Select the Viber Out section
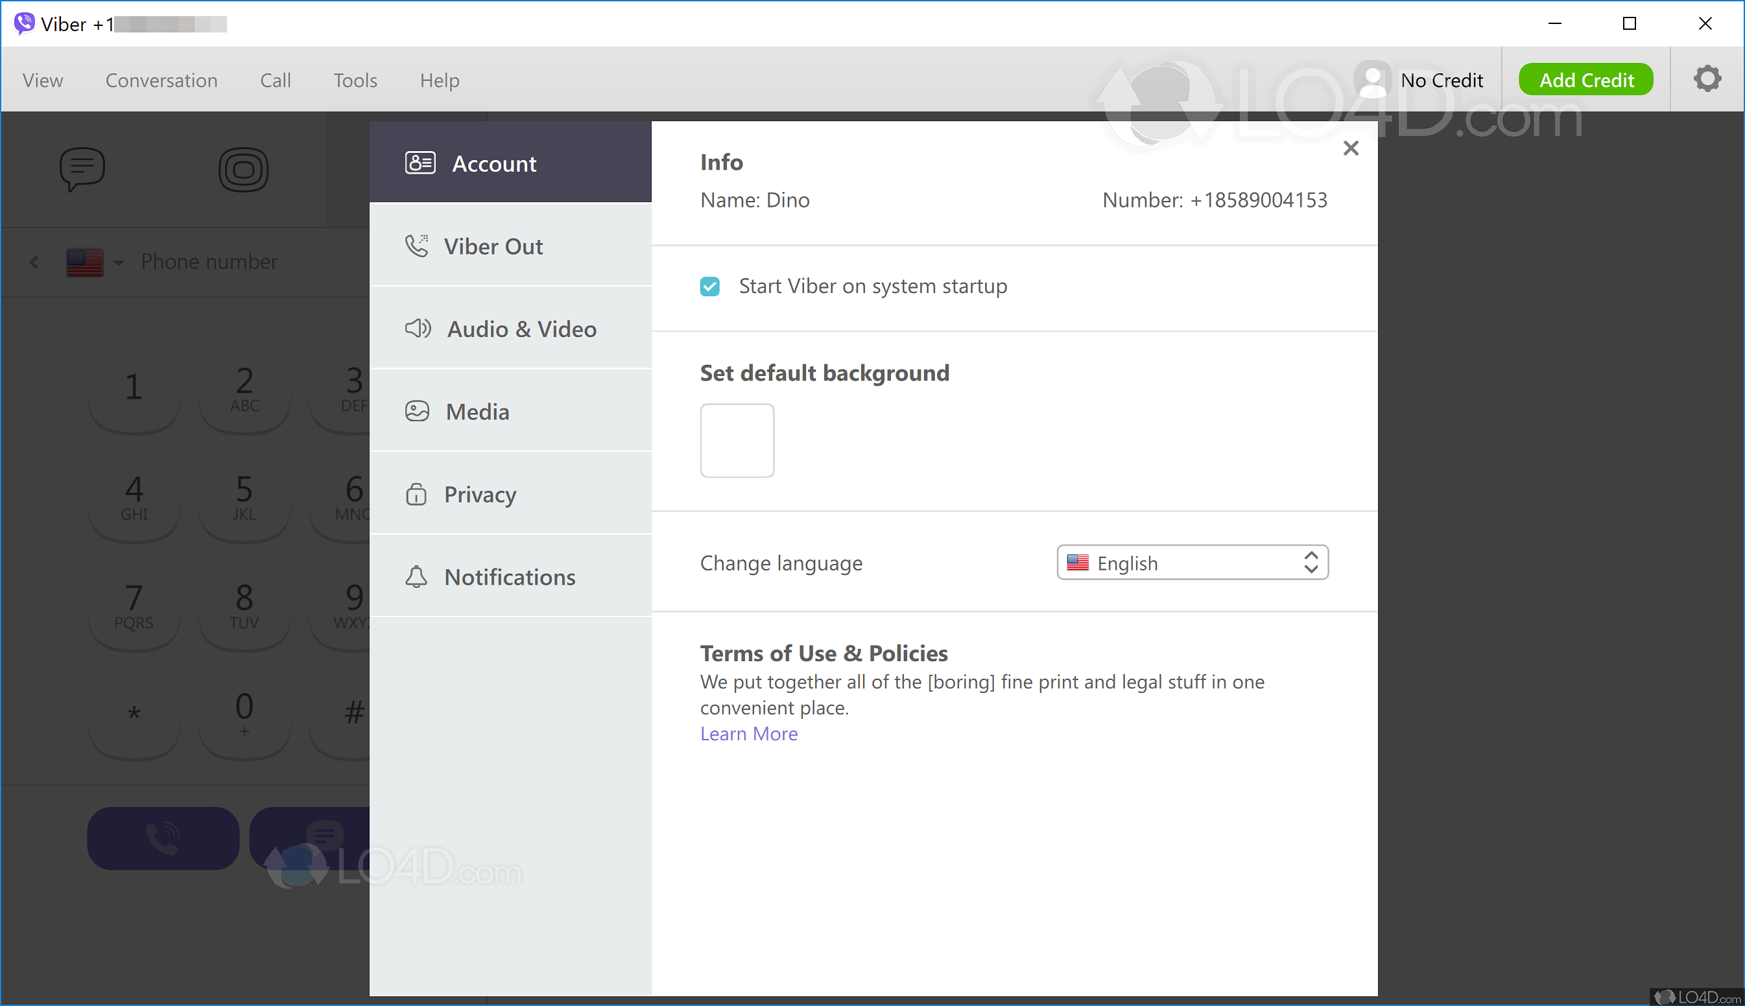Image resolution: width=1745 pixels, height=1006 pixels. (493, 246)
